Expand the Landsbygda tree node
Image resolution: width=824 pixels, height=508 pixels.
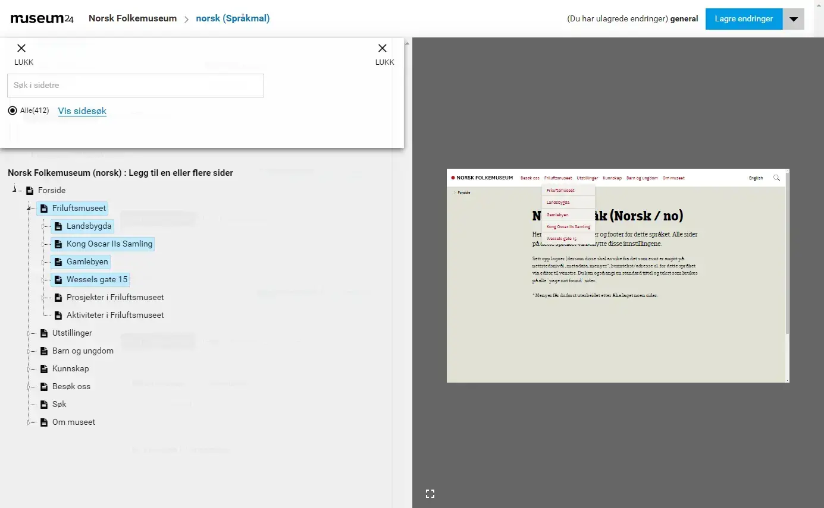[44, 226]
